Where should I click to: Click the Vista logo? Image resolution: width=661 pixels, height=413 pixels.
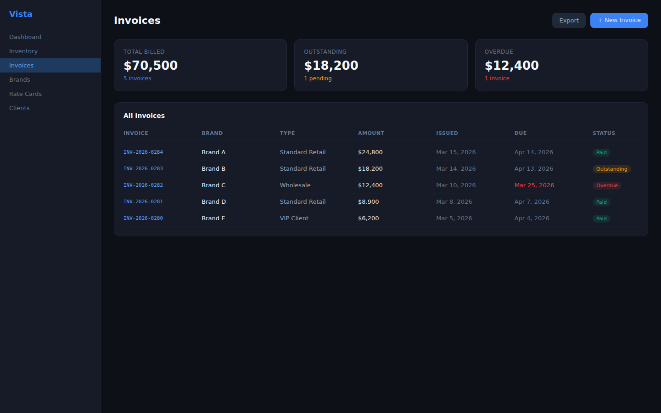21,14
